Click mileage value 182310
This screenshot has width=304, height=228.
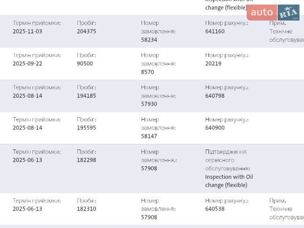(x=87, y=209)
